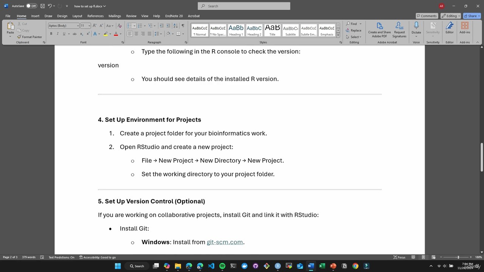Switch to the Insert tab
This screenshot has width=484, height=272.
coord(35,16)
